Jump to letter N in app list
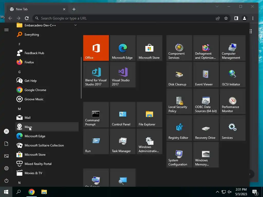Viewport: 263px width, 197px height. [x=20, y=183]
